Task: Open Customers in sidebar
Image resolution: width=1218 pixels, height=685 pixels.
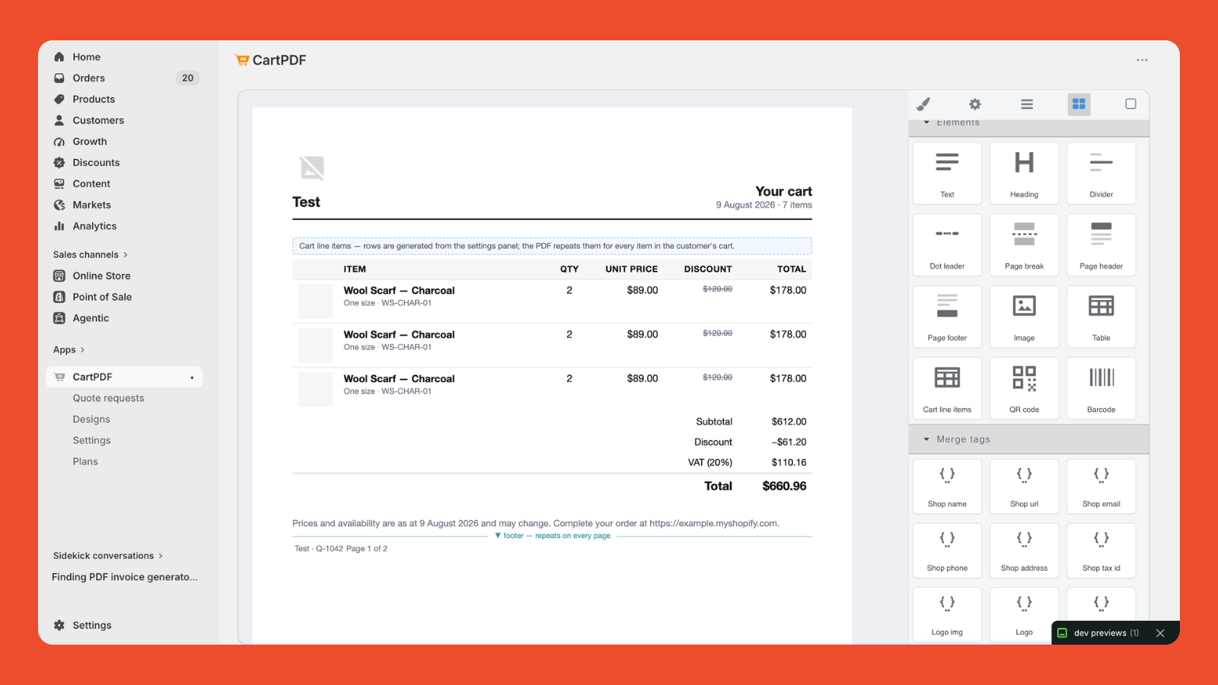Action: (x=126, y=120)
